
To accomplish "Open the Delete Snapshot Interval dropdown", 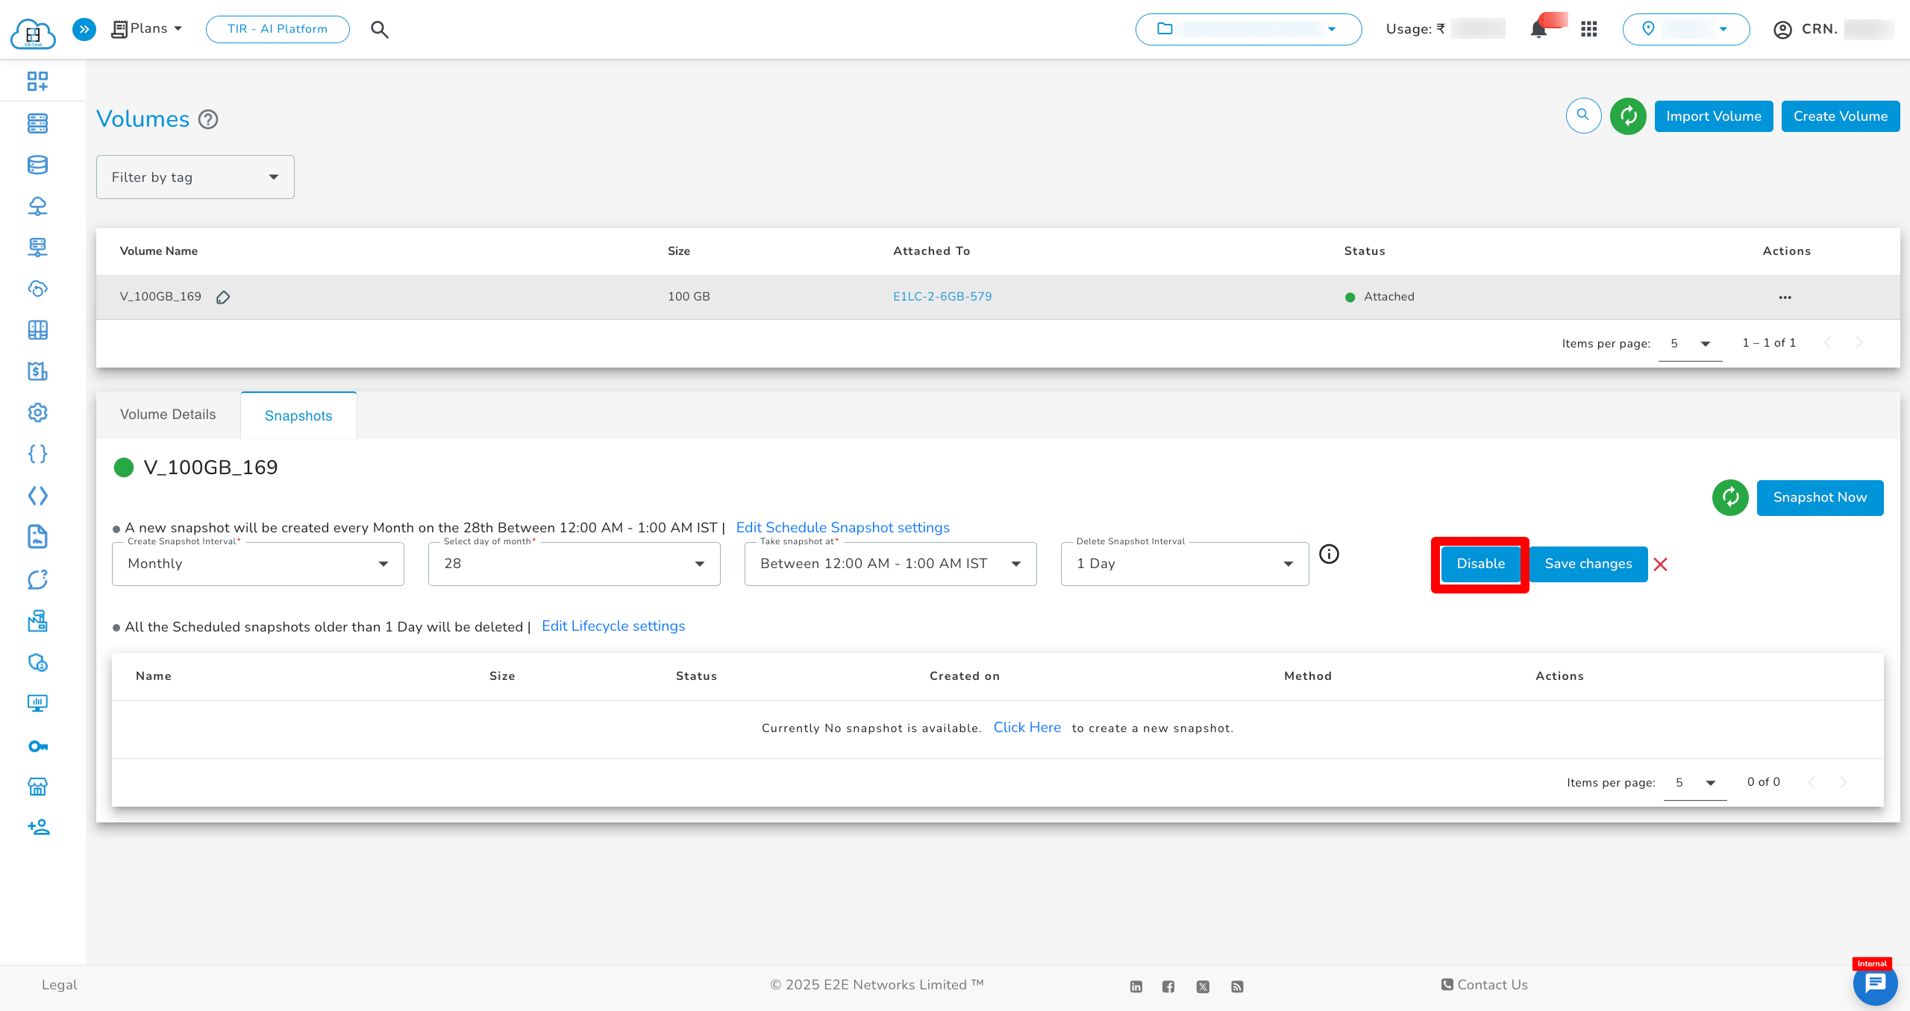I will point(1184,564).
